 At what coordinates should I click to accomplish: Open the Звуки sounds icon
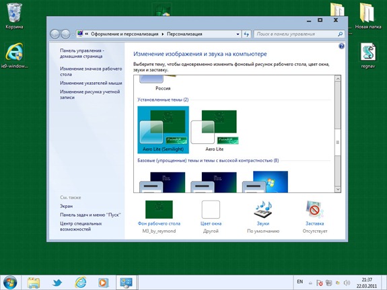click(263, 209)
